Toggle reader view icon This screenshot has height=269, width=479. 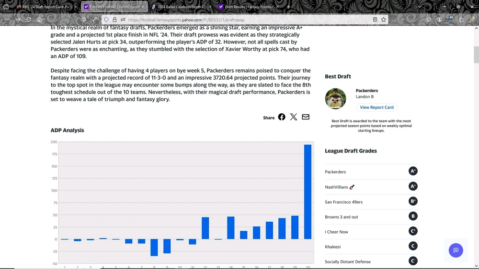[375, 20]
